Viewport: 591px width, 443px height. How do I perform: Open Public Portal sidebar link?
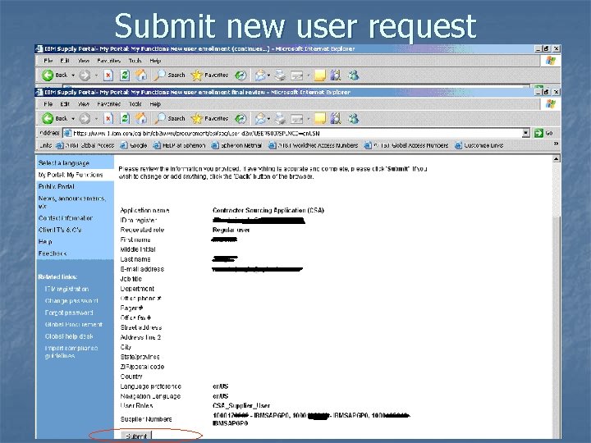point(56,186)
